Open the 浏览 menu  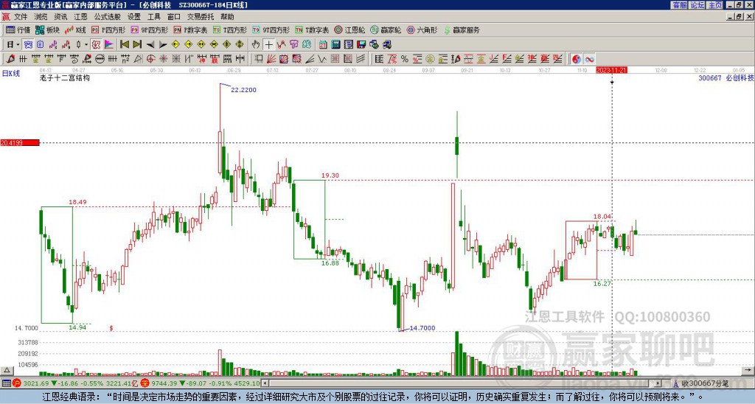tap(41, 17)
